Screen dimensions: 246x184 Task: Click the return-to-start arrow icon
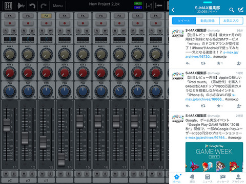(x=159, y=6)
